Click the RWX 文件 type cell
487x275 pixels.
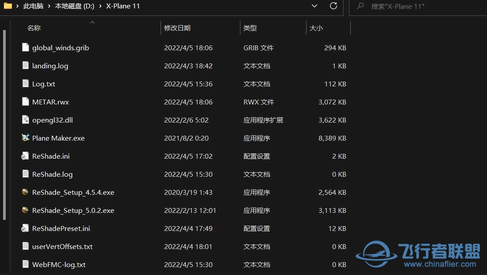(258, 102)
